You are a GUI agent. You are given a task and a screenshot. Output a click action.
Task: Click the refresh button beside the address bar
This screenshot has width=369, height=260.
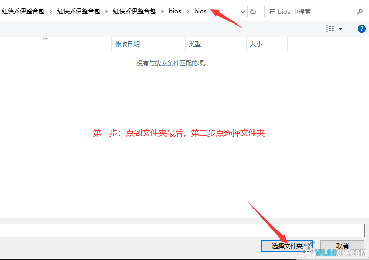[x=253, y=11]
